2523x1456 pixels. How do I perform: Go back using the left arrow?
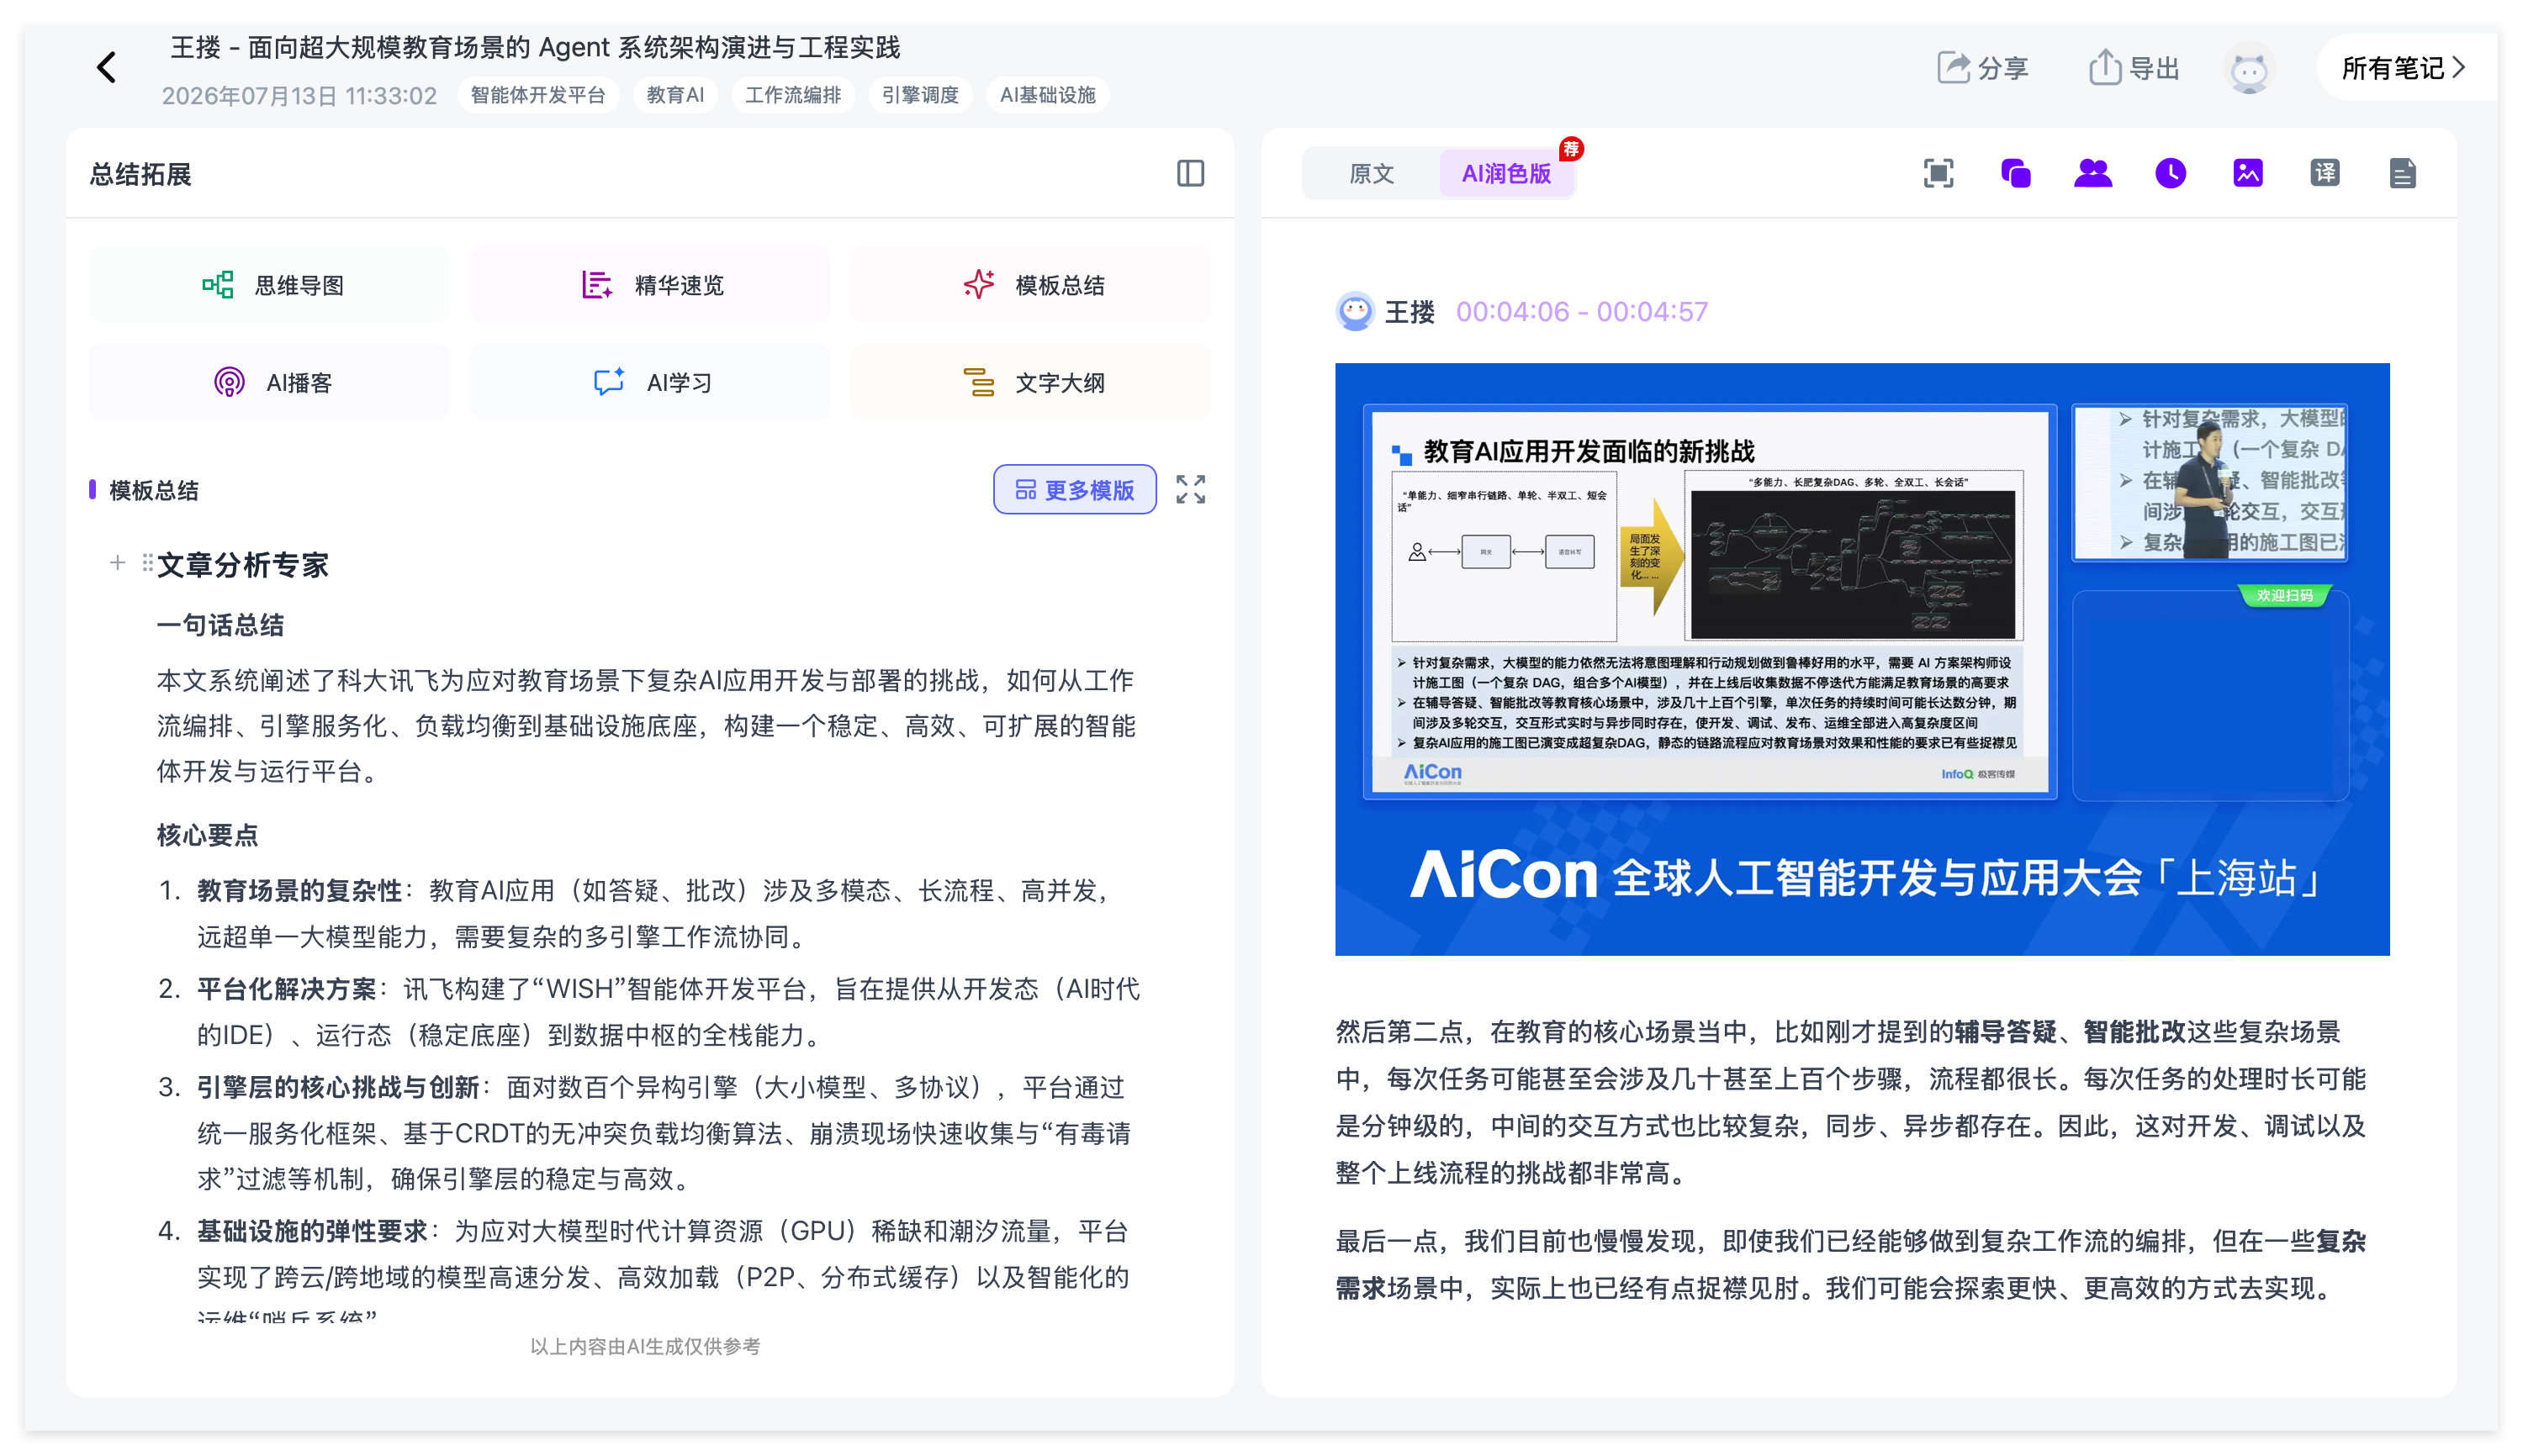click(106, 68)
